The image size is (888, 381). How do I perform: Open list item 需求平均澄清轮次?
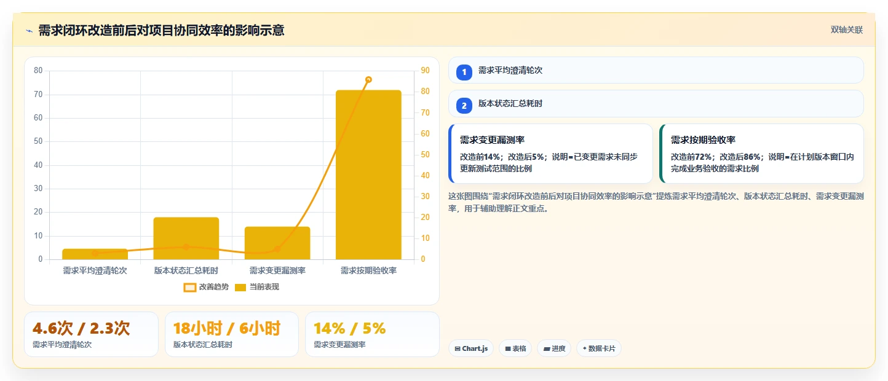click(x=656, y=70)
